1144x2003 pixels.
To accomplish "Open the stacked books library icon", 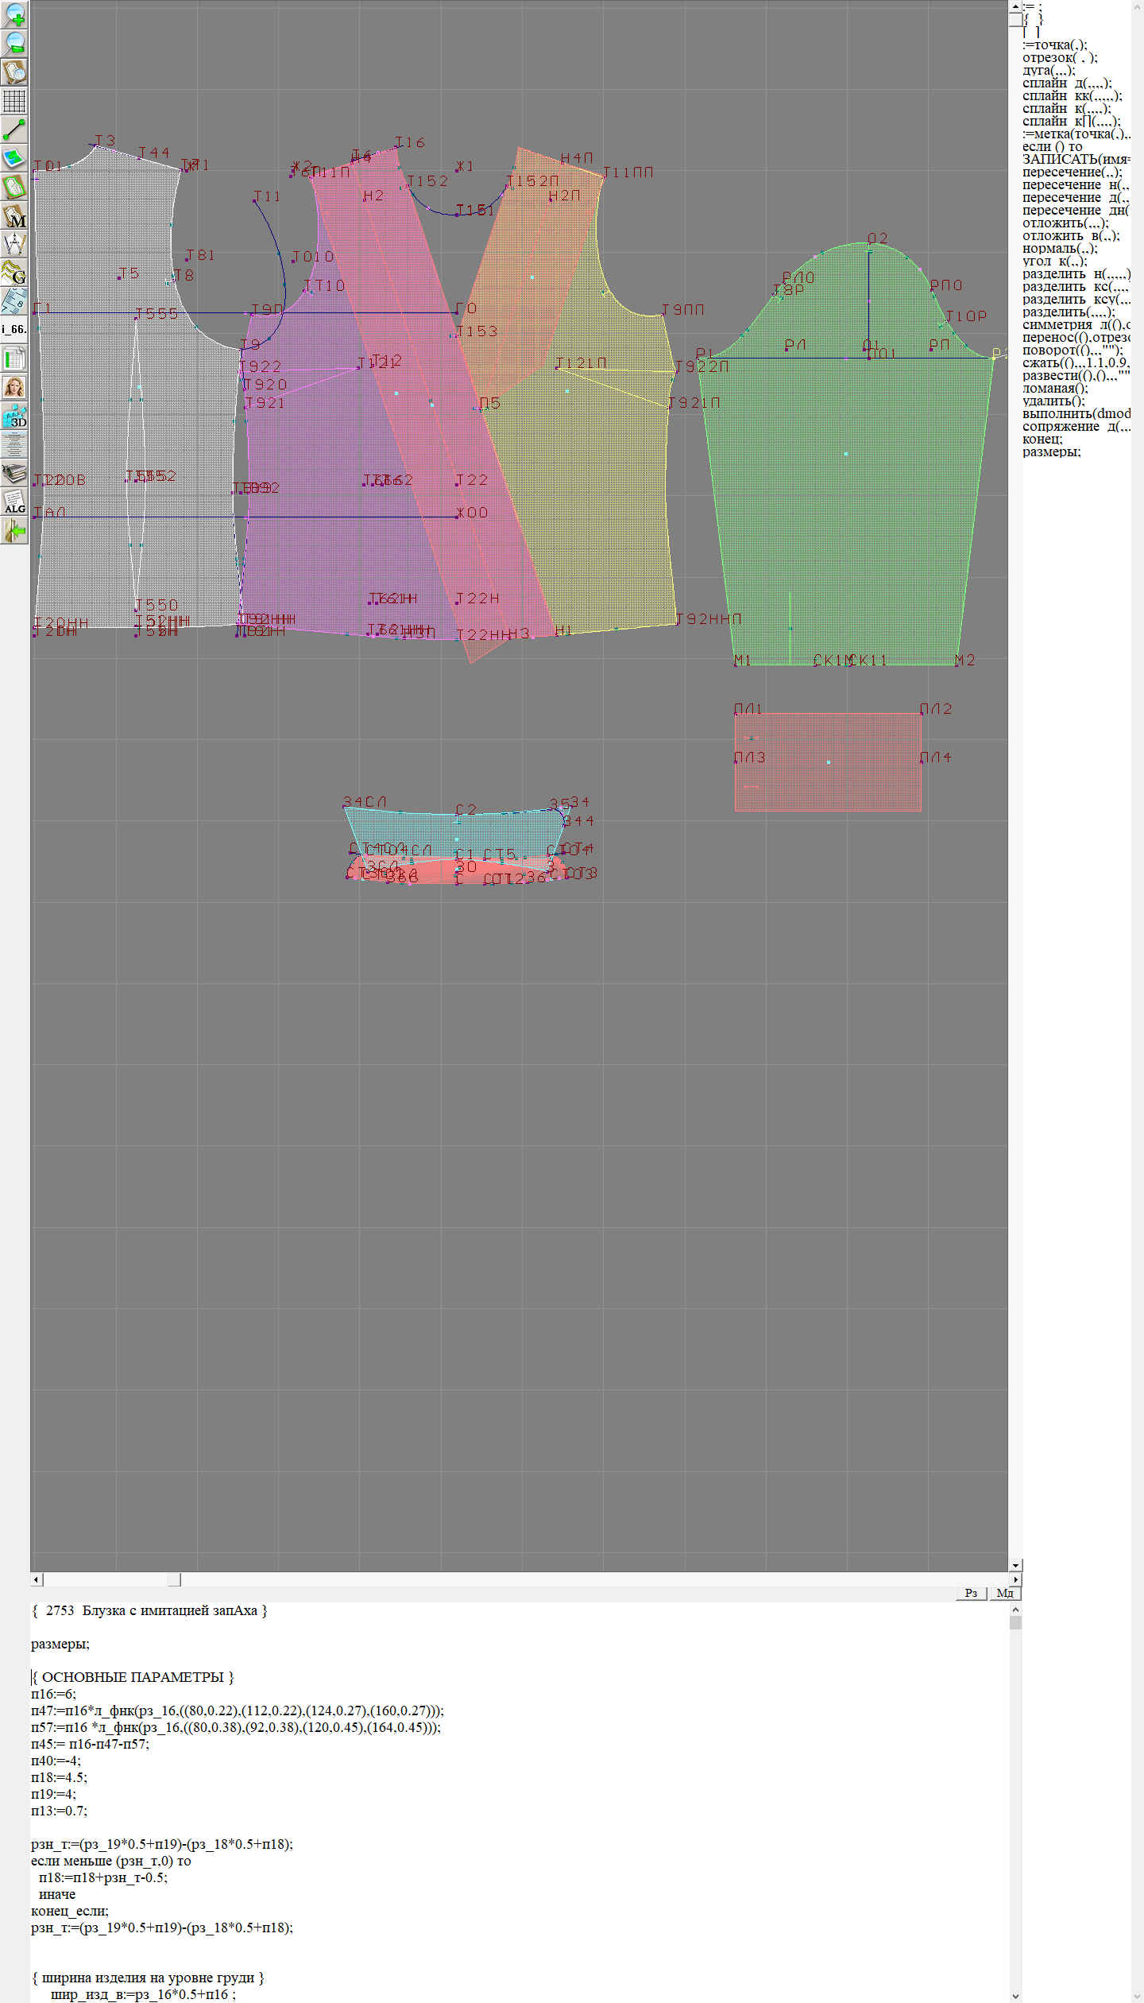I will click(x=14, y=473).
